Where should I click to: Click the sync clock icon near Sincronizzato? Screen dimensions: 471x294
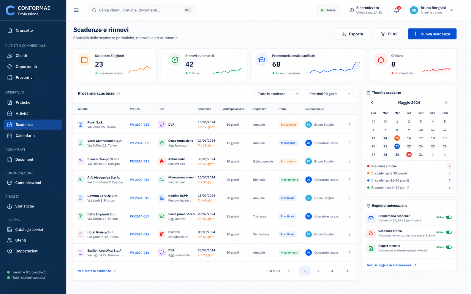coord(352,10)
